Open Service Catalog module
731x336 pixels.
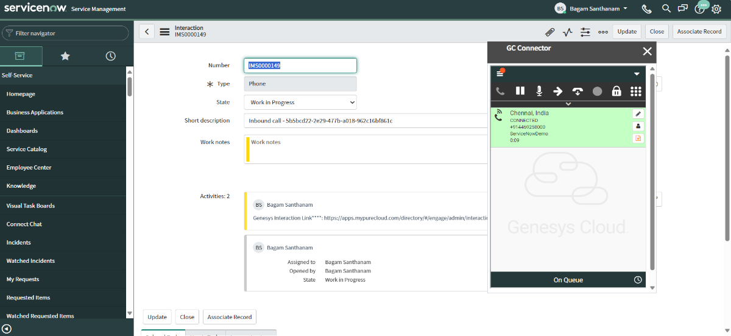coord(27,149)
